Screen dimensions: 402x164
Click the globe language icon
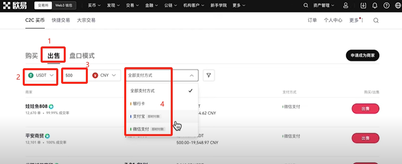click(397, 6)
